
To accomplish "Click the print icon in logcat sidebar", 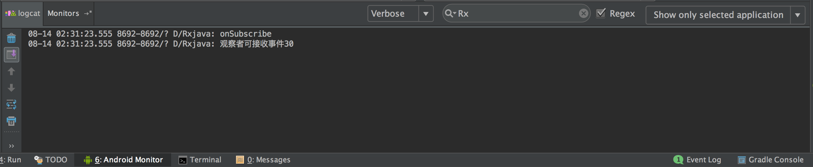I will pyautogui.click(x=11, y=121).
